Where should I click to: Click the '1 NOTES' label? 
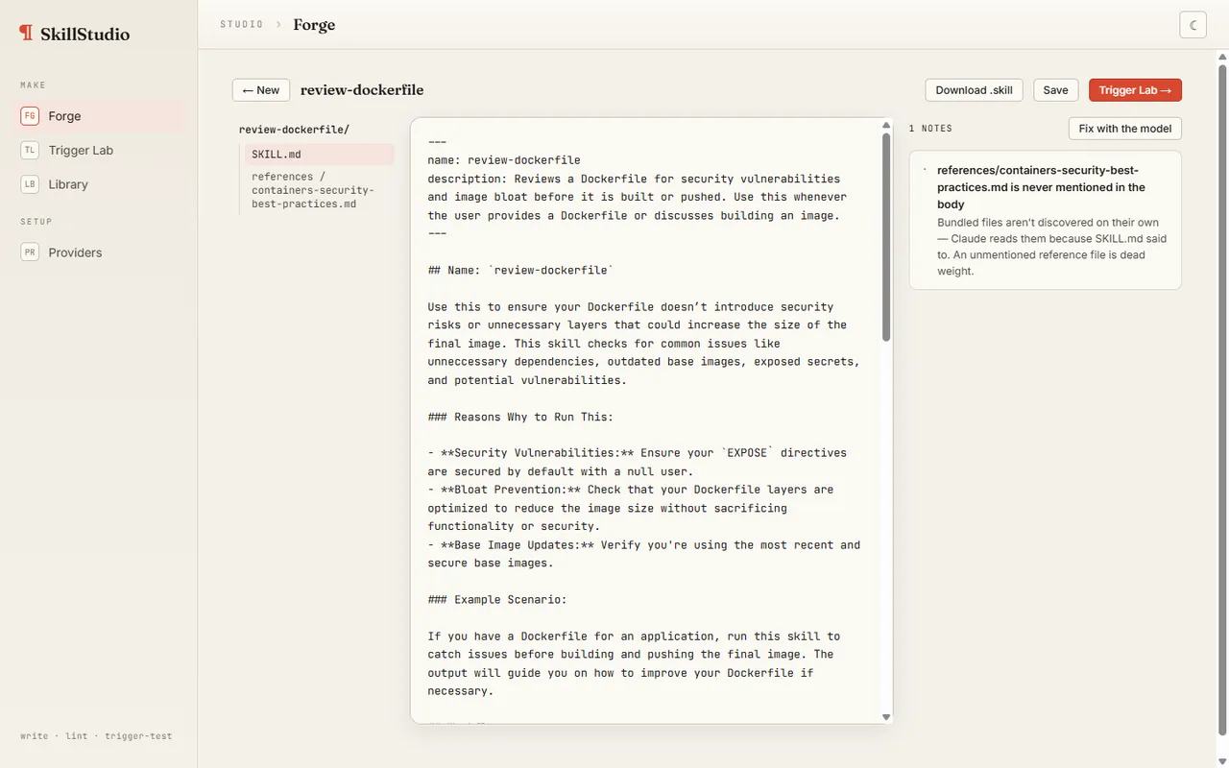pyautogui.click(x=931, y=129)
